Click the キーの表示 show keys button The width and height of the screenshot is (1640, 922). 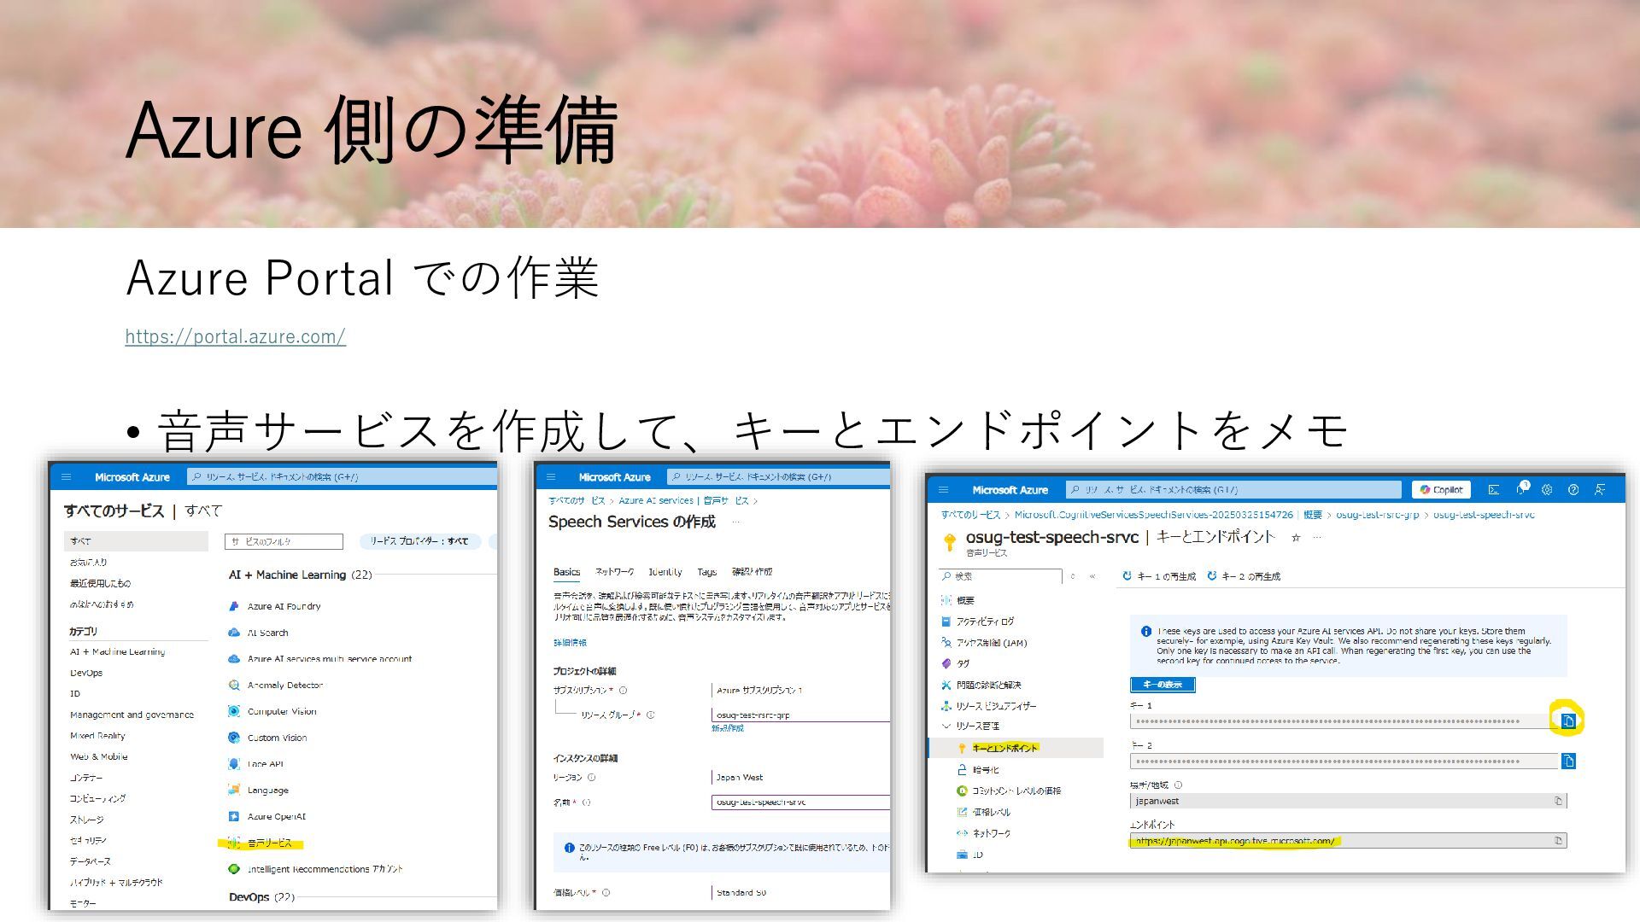pos(1162,685)
